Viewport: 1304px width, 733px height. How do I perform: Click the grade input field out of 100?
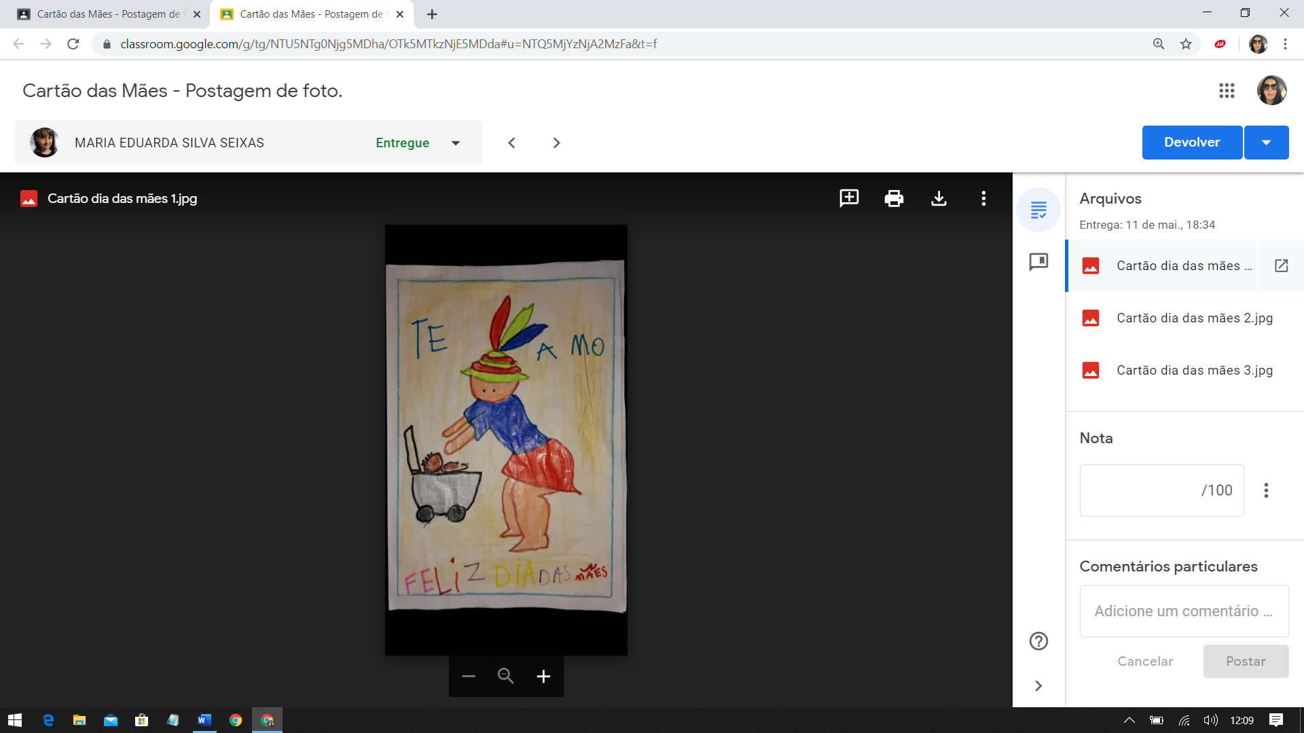coord(1161,490)
